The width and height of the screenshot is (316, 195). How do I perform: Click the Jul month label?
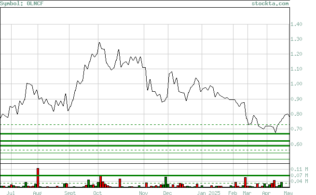[x=11, y=193]
